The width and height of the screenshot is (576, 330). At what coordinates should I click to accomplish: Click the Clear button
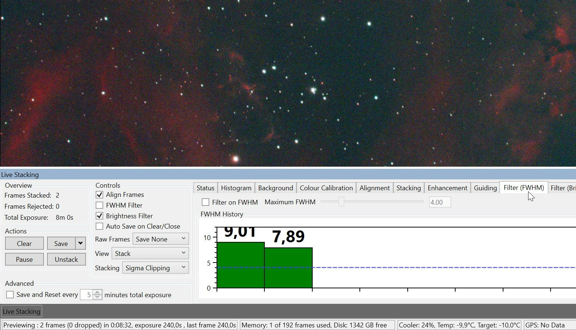[24, 243]
